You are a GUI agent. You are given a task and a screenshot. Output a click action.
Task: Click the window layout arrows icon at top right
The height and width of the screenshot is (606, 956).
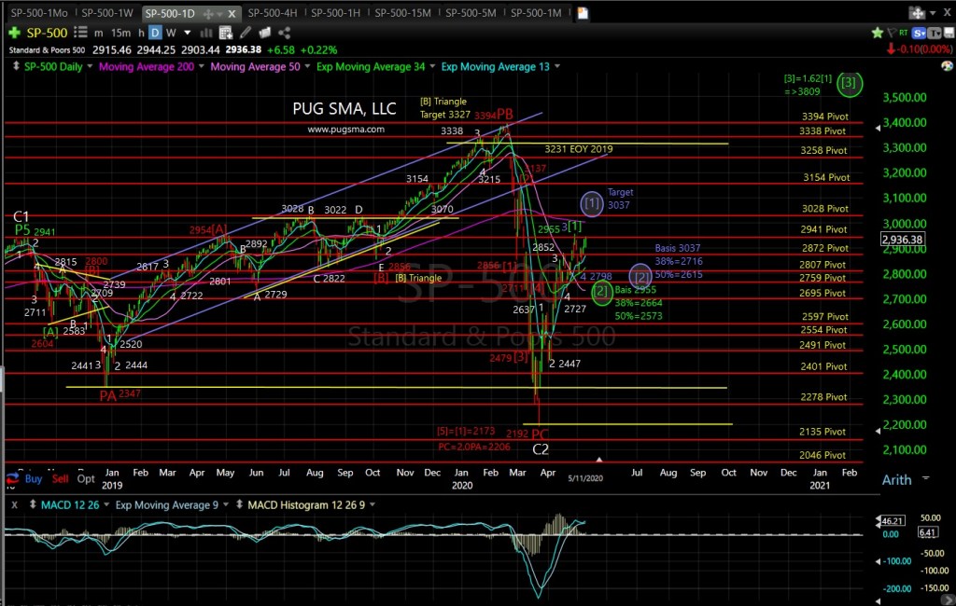(x=917, y=13)
